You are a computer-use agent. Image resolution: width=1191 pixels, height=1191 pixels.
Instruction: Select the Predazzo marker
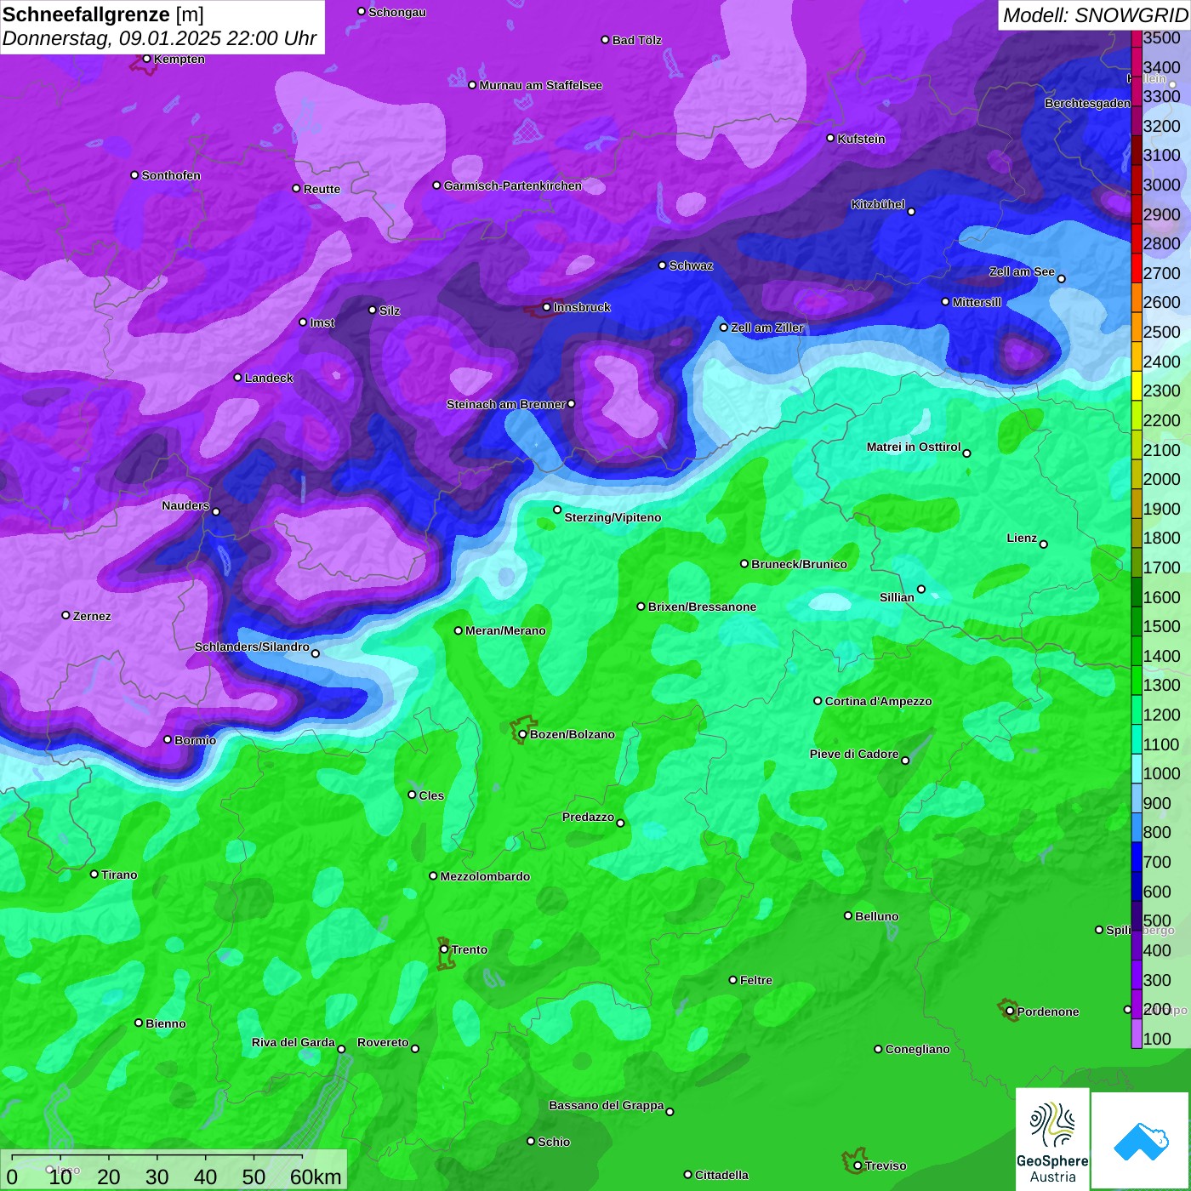(x=620, y=823)
